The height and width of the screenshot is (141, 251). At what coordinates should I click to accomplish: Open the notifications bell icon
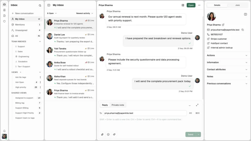click(x=4, y=131)
